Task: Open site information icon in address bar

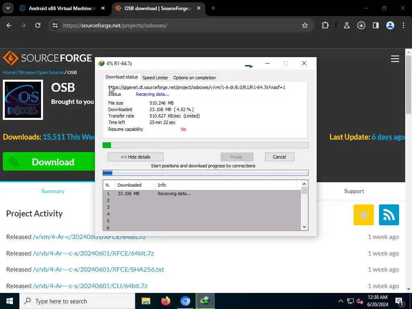Action: 55,25
